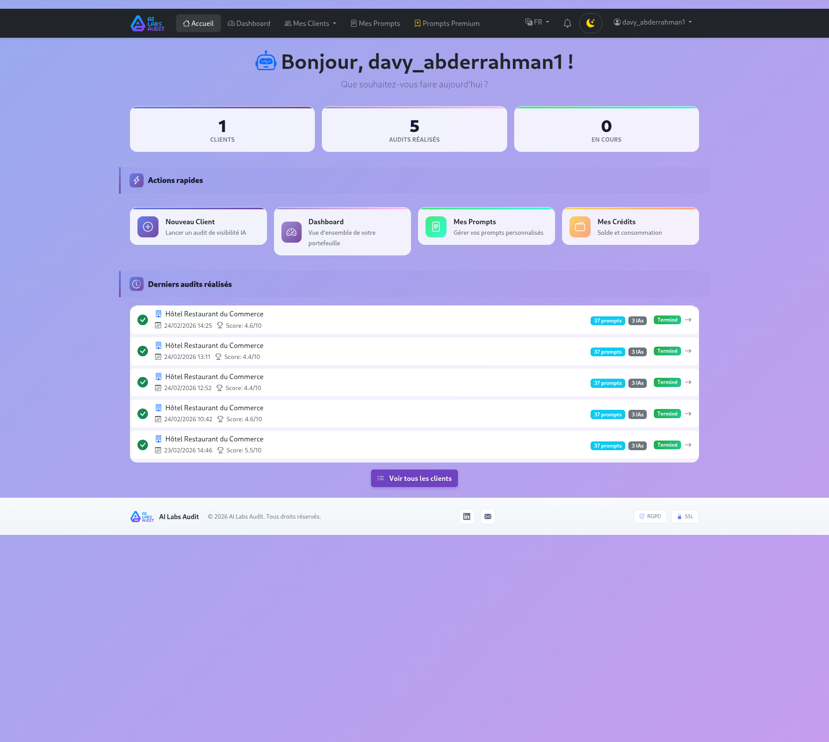Screen dimensions: 829x742
Task: Click the RGPD button in the footer
Action: [x=650, y=516]
